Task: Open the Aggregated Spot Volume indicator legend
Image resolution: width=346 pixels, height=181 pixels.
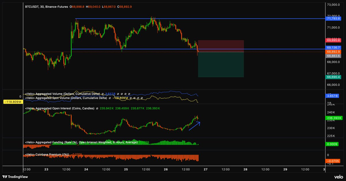Action: 66,98
